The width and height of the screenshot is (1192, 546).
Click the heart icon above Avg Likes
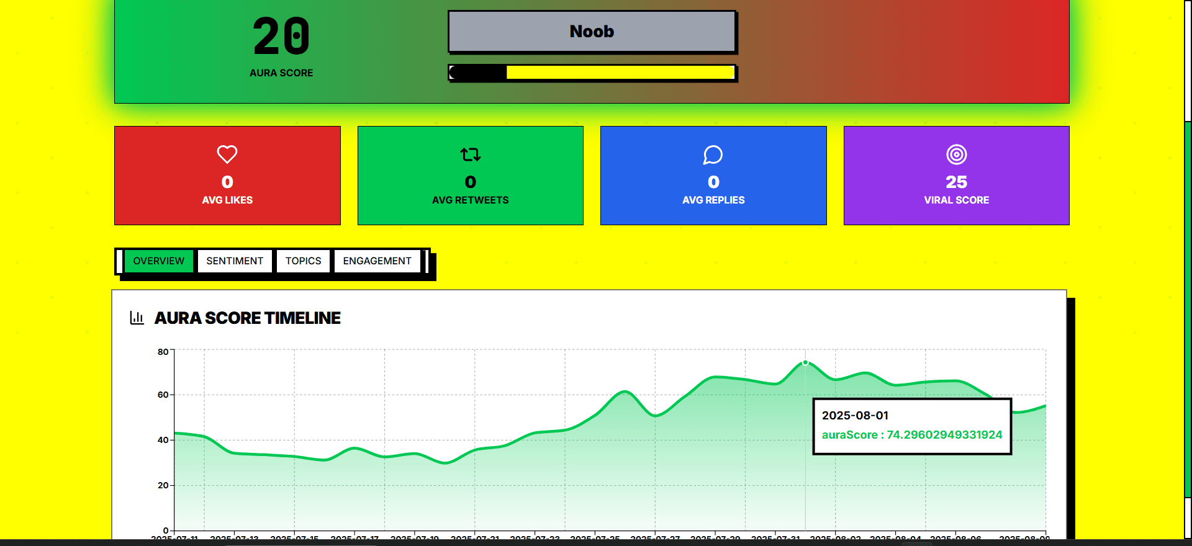pyautogui.click(x=227, y=154)
